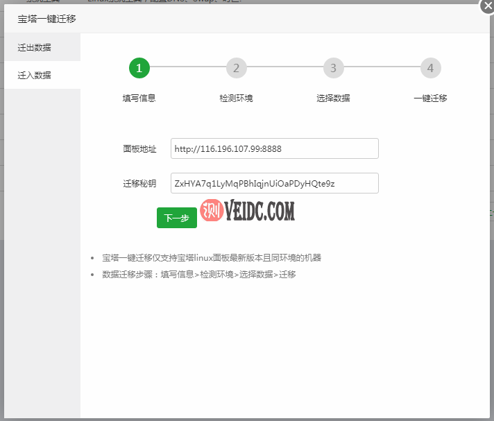Click the 填写信息 step label

pos(139,98)
